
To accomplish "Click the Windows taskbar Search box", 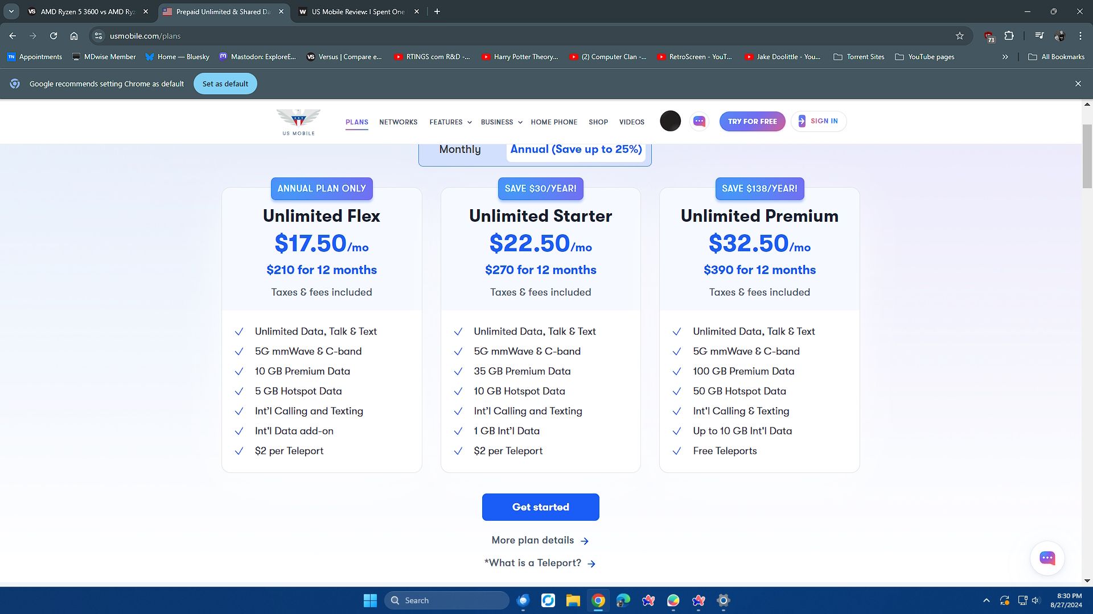I will (447, 600).
